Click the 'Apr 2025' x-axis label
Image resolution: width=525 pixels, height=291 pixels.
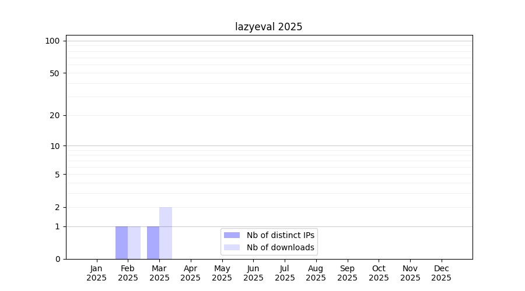191,273
